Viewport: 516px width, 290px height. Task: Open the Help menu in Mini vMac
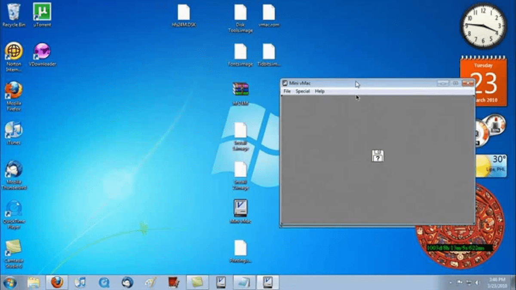[319, 92]
